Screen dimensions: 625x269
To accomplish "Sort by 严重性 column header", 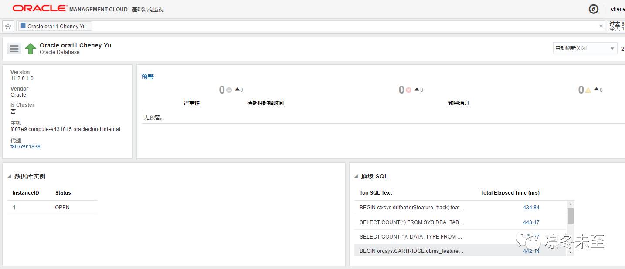I will pyautogui.click(x=192, y=103).
